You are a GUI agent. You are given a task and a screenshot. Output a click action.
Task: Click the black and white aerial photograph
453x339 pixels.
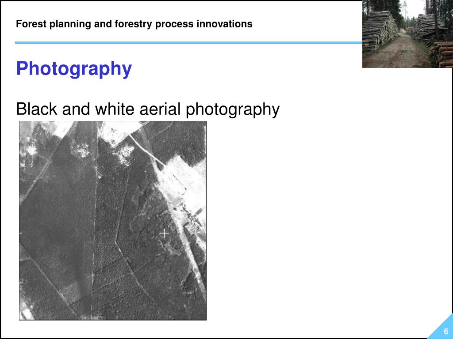[x=113, y=221]
